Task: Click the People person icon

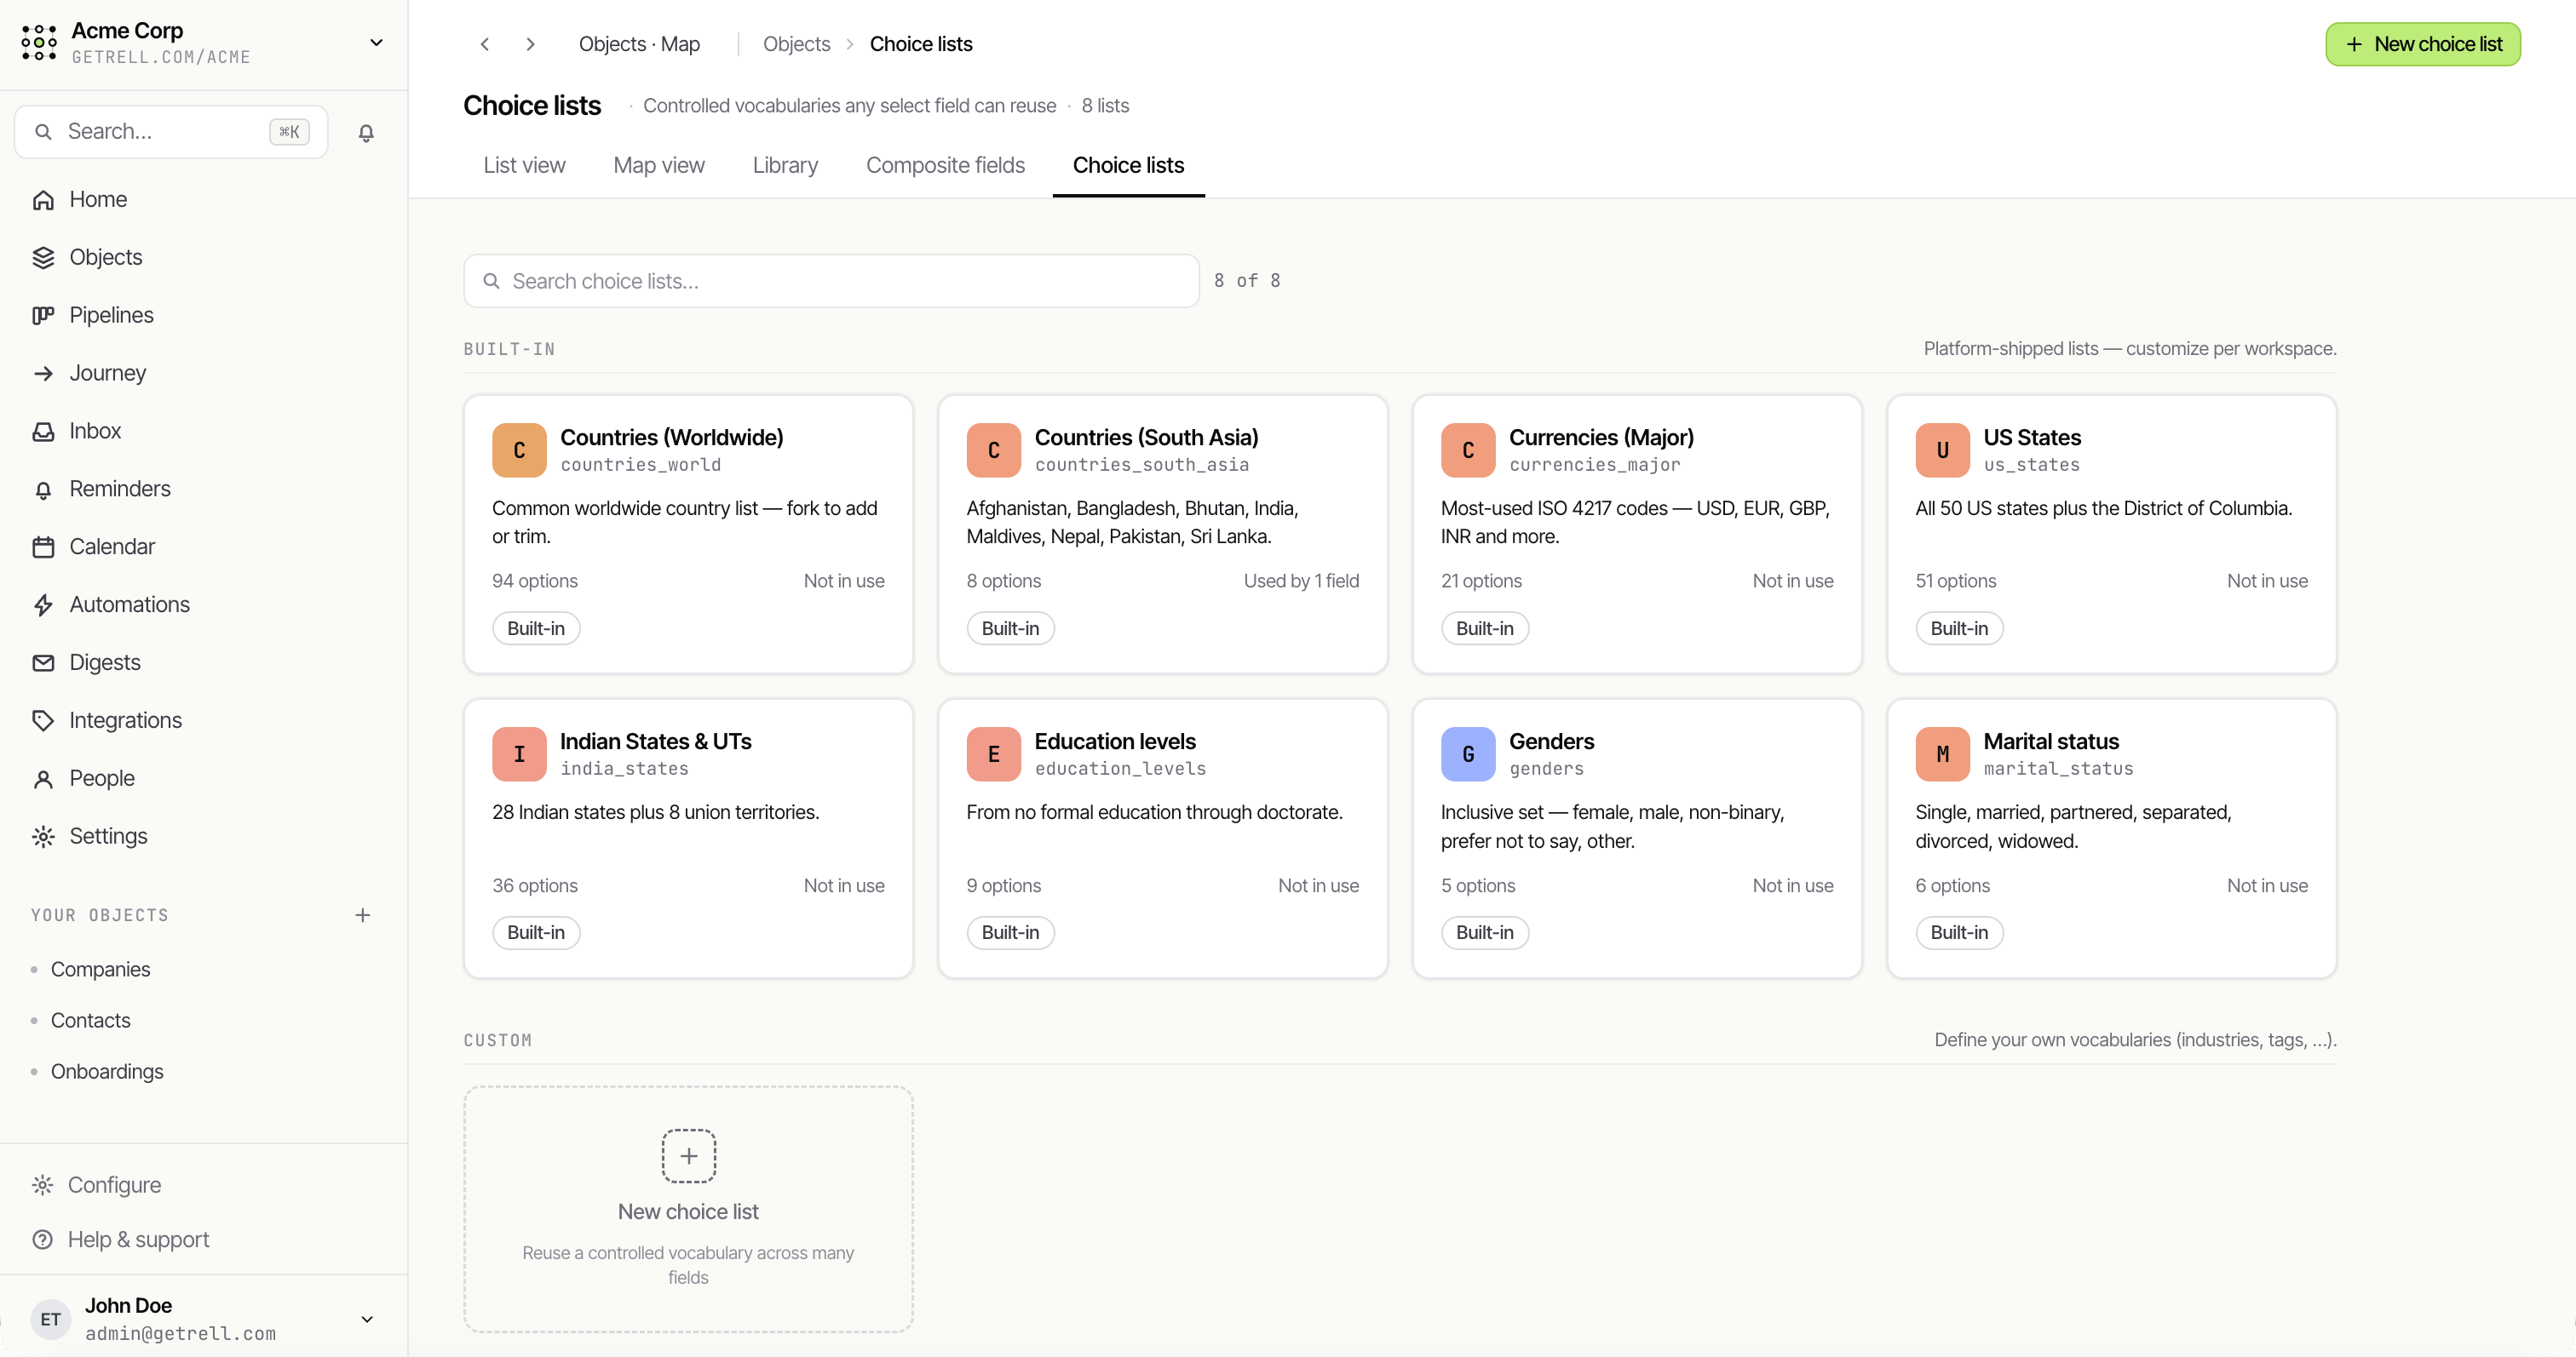Action: pos(43,780)
